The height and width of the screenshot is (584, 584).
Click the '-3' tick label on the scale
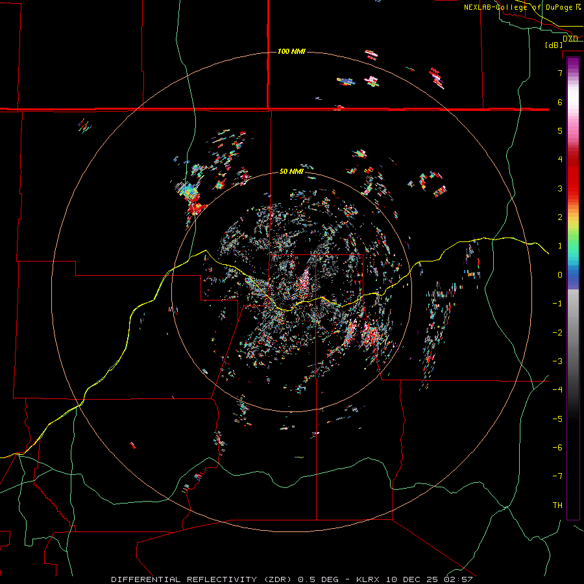557,361
